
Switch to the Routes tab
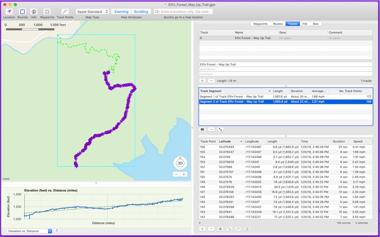277,24
